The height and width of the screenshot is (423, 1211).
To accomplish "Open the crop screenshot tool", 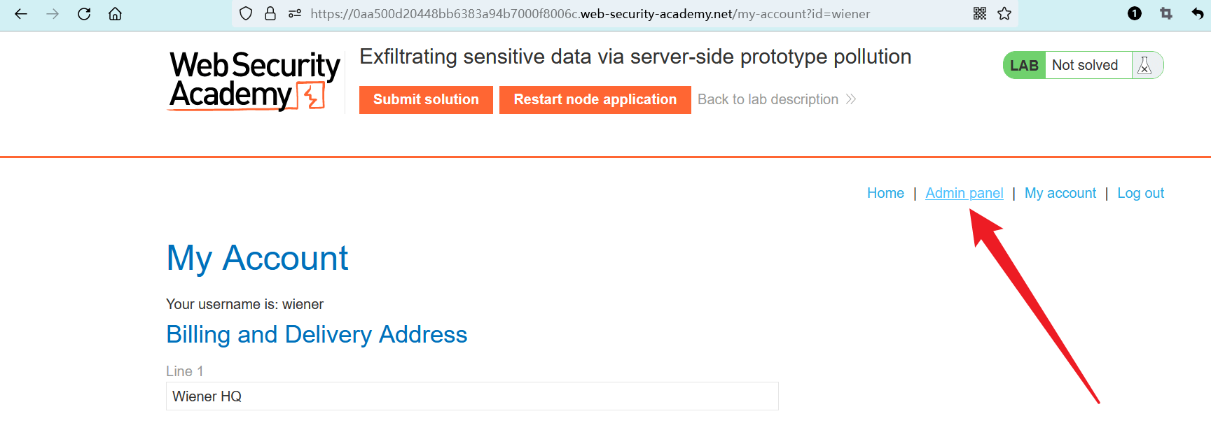I will pyautogui.click(x=1166, y=14).
